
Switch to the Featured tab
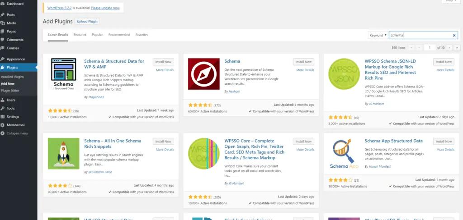click(x=80, y=35)
